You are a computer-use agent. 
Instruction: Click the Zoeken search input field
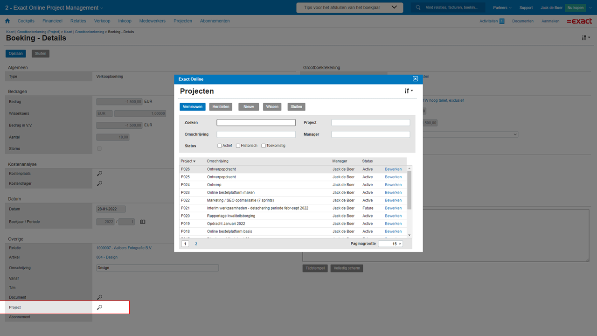click(x=256, y=123)
